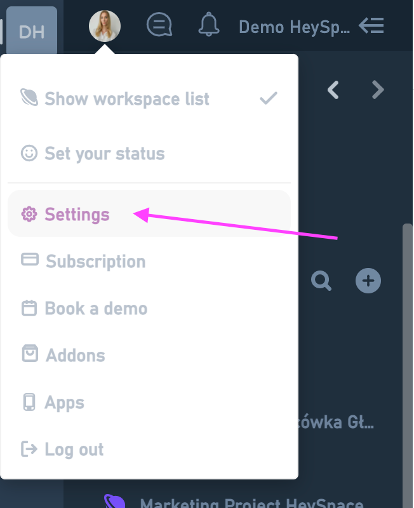Image resolution: width=414 pixels, height=508 pixels.
Task: Go back with left chevron
Action: (333, 90)
